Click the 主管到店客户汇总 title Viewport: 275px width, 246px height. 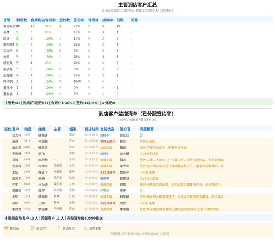point(137,4)
